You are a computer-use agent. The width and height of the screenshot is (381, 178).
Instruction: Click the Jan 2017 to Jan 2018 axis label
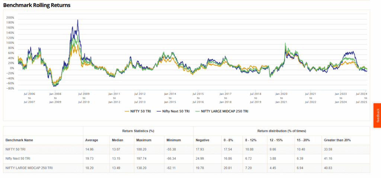point(225,98)
